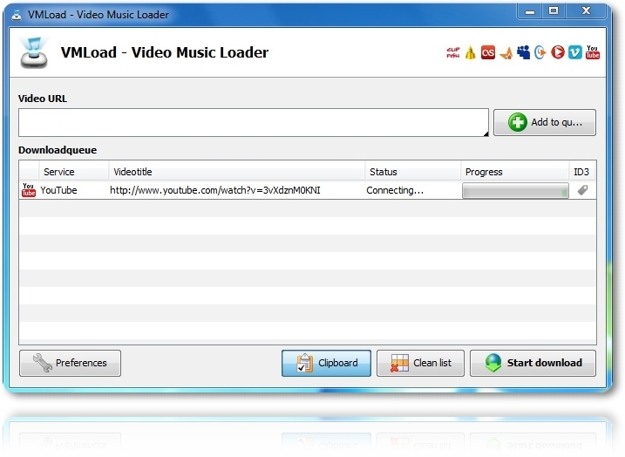Focus the Video URL input field
Screen dimensions: 625x457
pos(254,122)
